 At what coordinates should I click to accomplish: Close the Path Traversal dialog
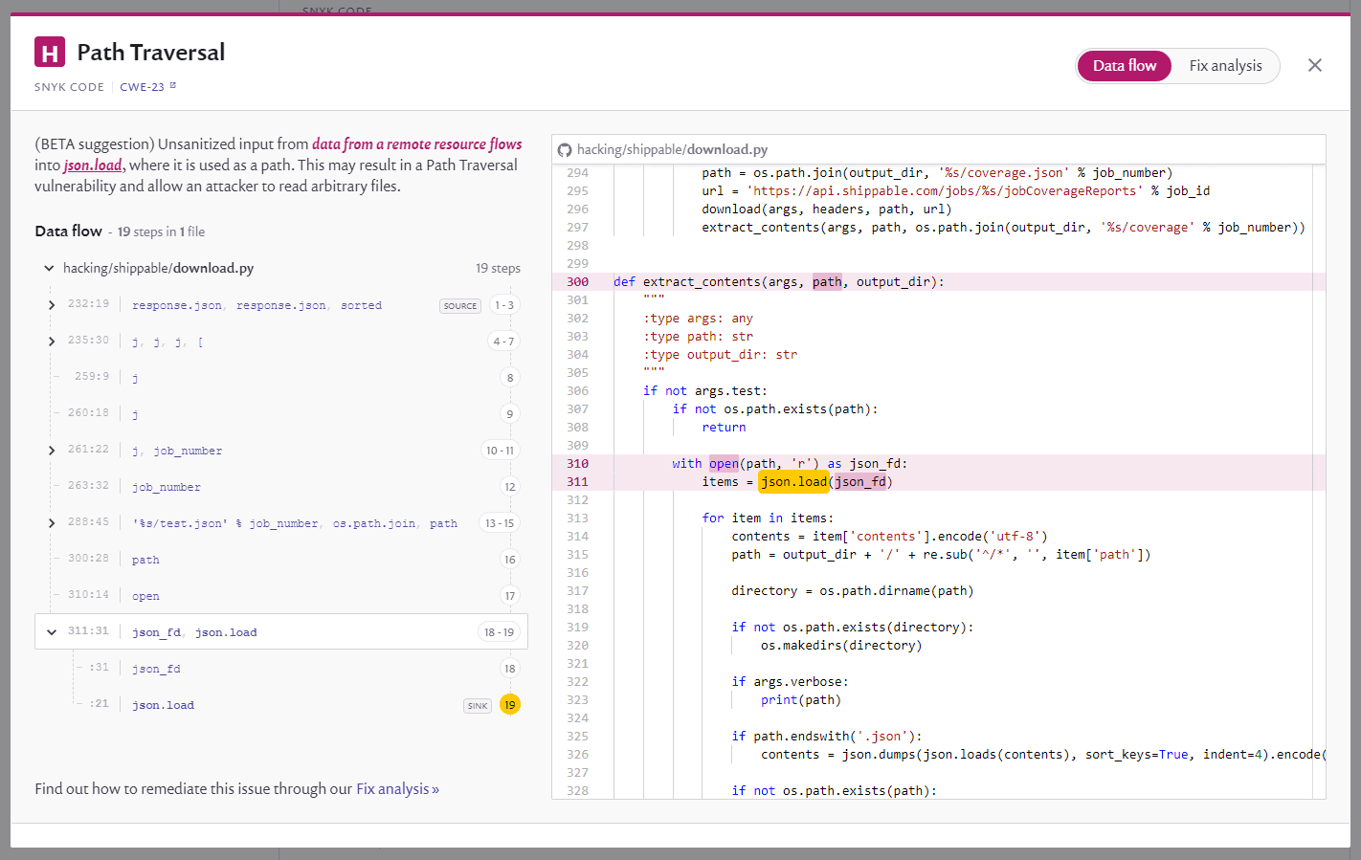pos(1314,65)
